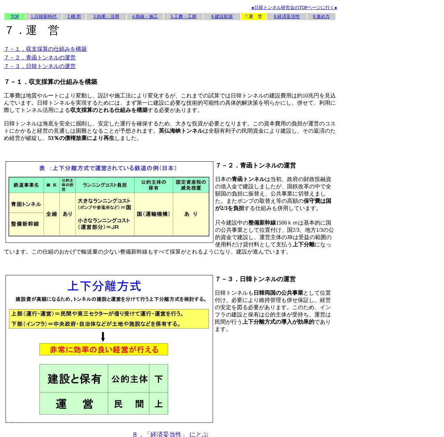444x437 pixels.
Task: Open the 6.建設財源 tab
Action: click(222, 17)
